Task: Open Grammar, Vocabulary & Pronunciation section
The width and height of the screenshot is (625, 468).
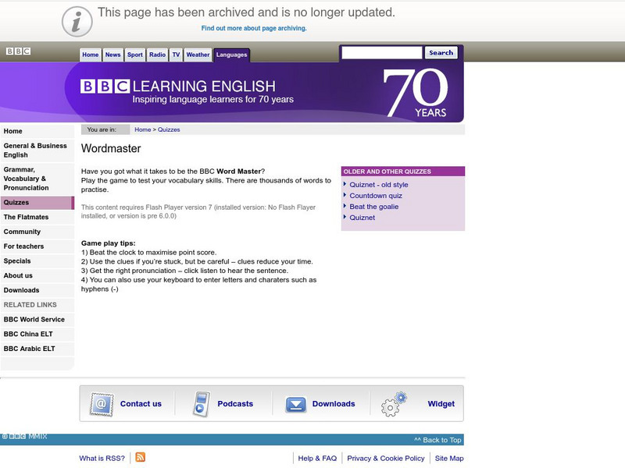Action: (37, 179)
